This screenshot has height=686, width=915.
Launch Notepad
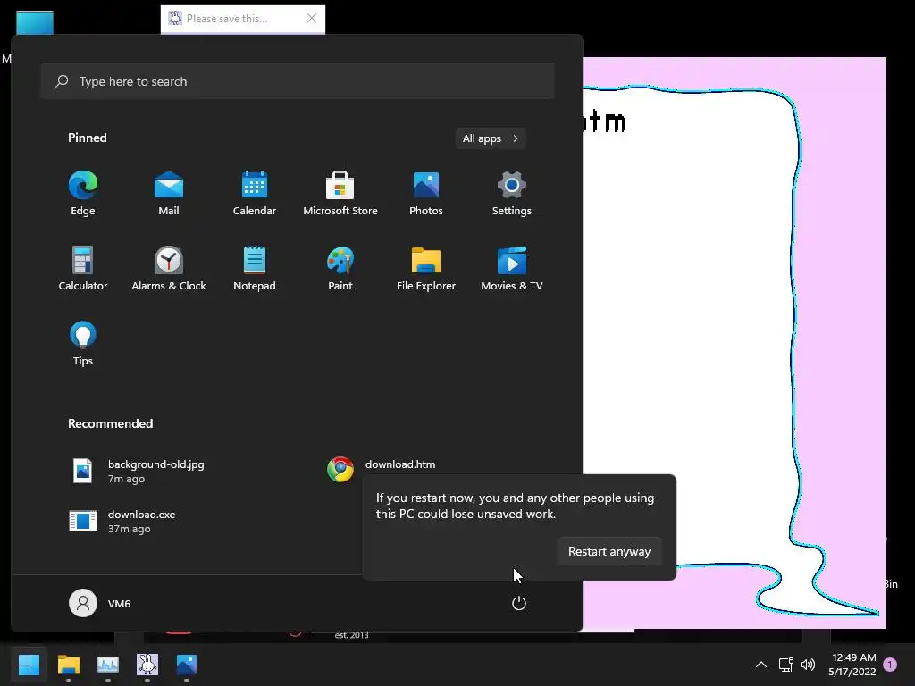point(255,268)
